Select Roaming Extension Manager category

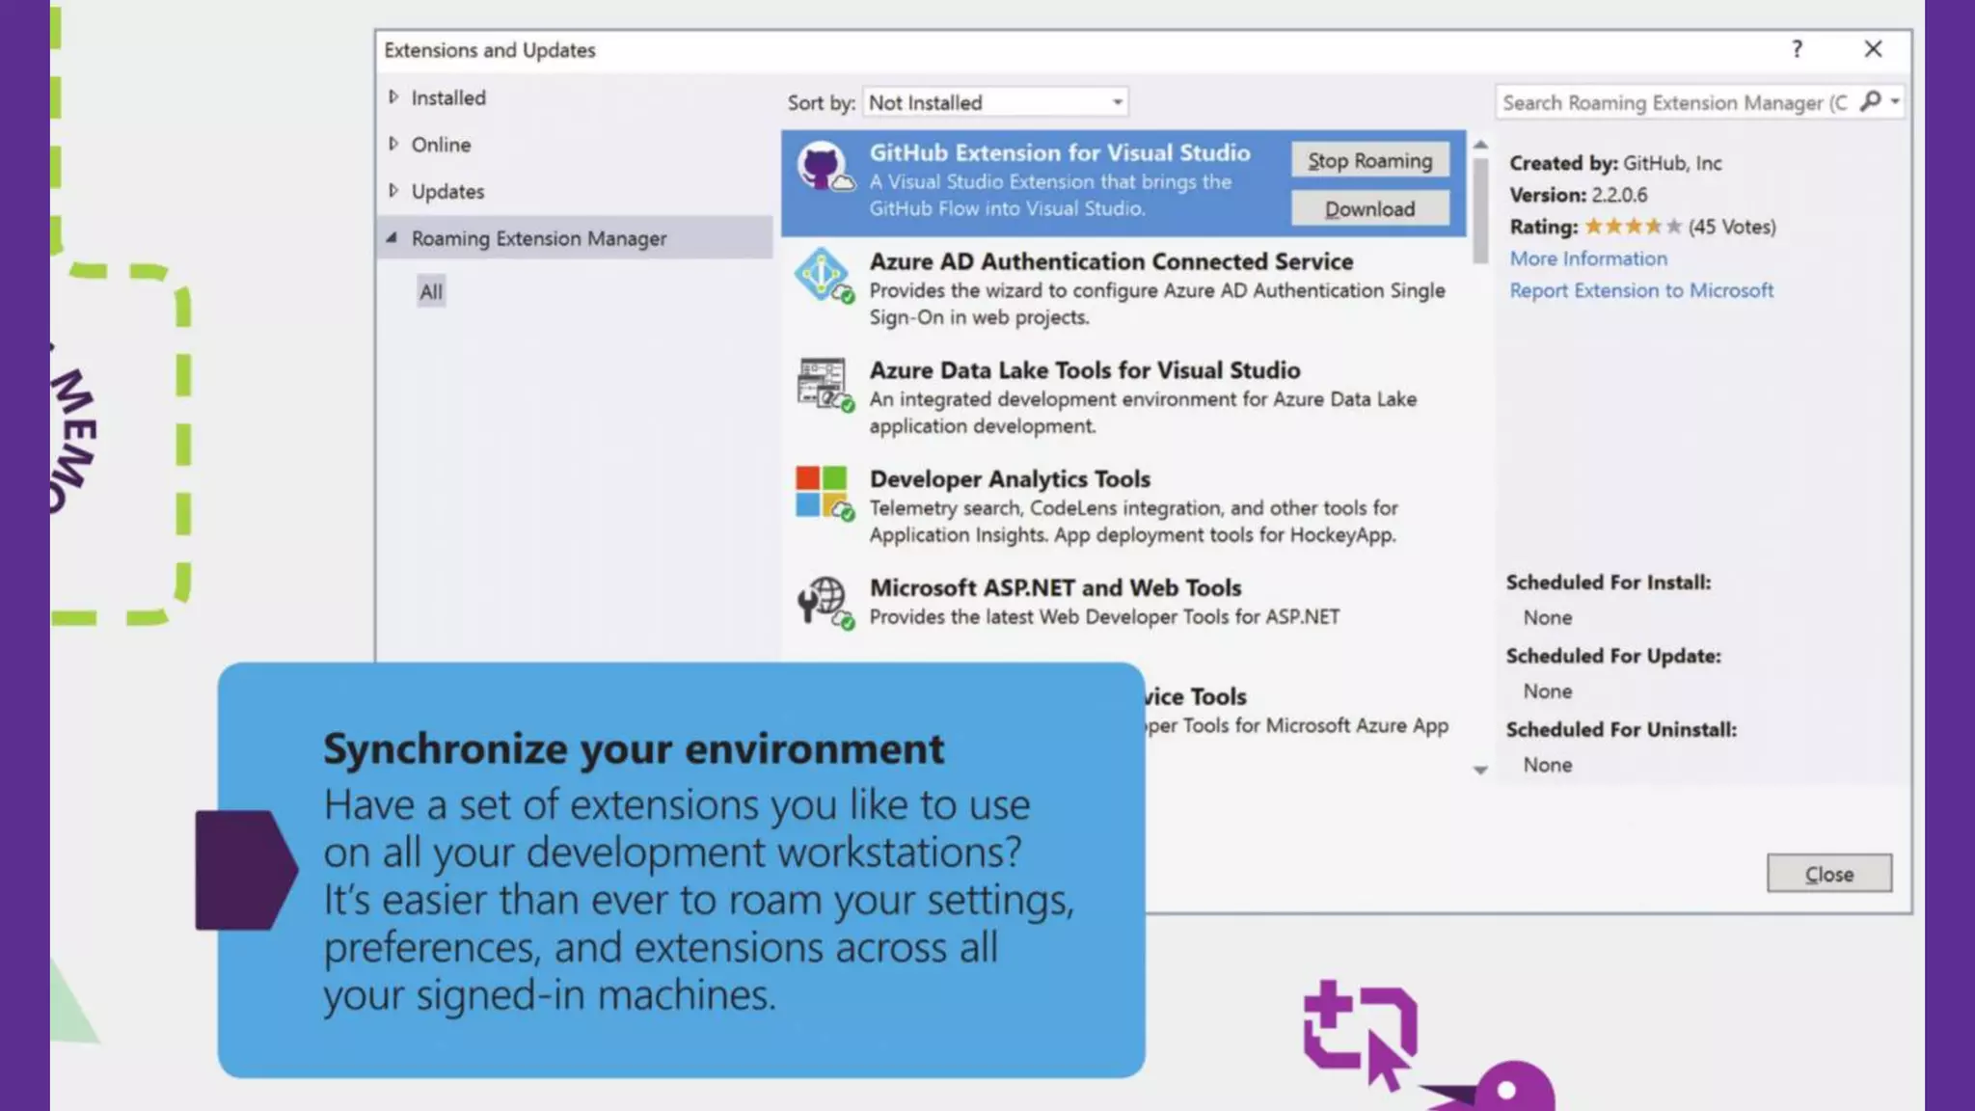coord(538,238)
